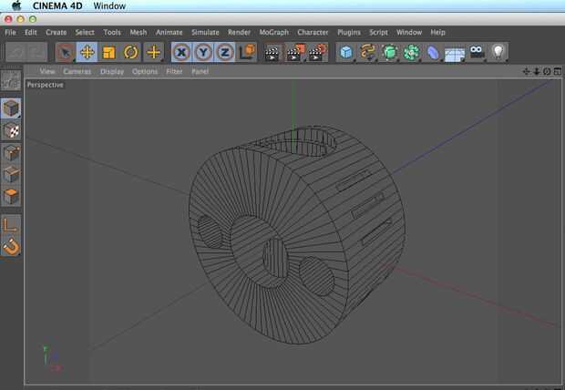Open the Script menu

pyautogui.click(x=379, y=33)
